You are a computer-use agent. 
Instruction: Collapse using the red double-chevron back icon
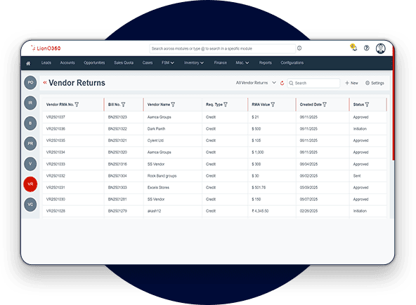(x=45, y=82)
